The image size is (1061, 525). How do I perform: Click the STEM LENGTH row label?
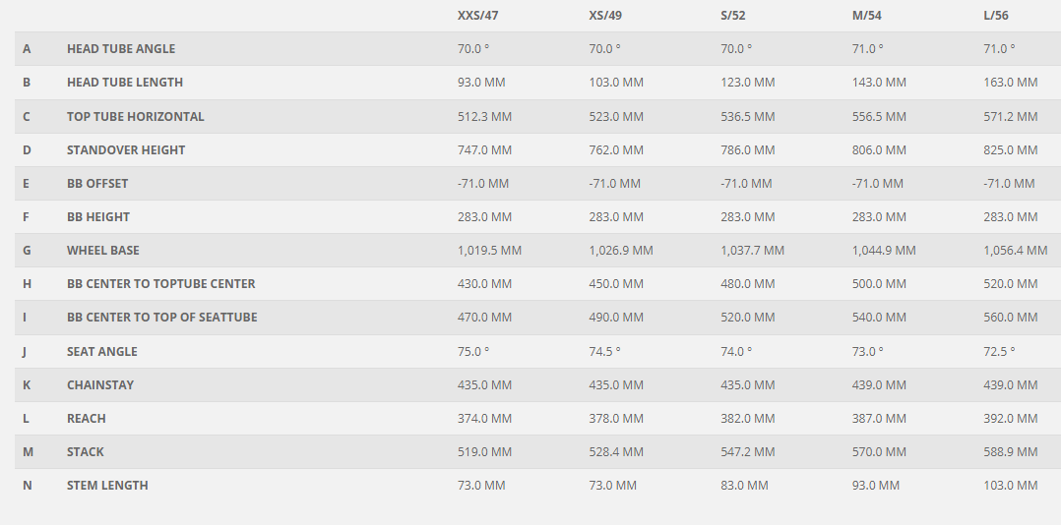(x=107, y=485)
